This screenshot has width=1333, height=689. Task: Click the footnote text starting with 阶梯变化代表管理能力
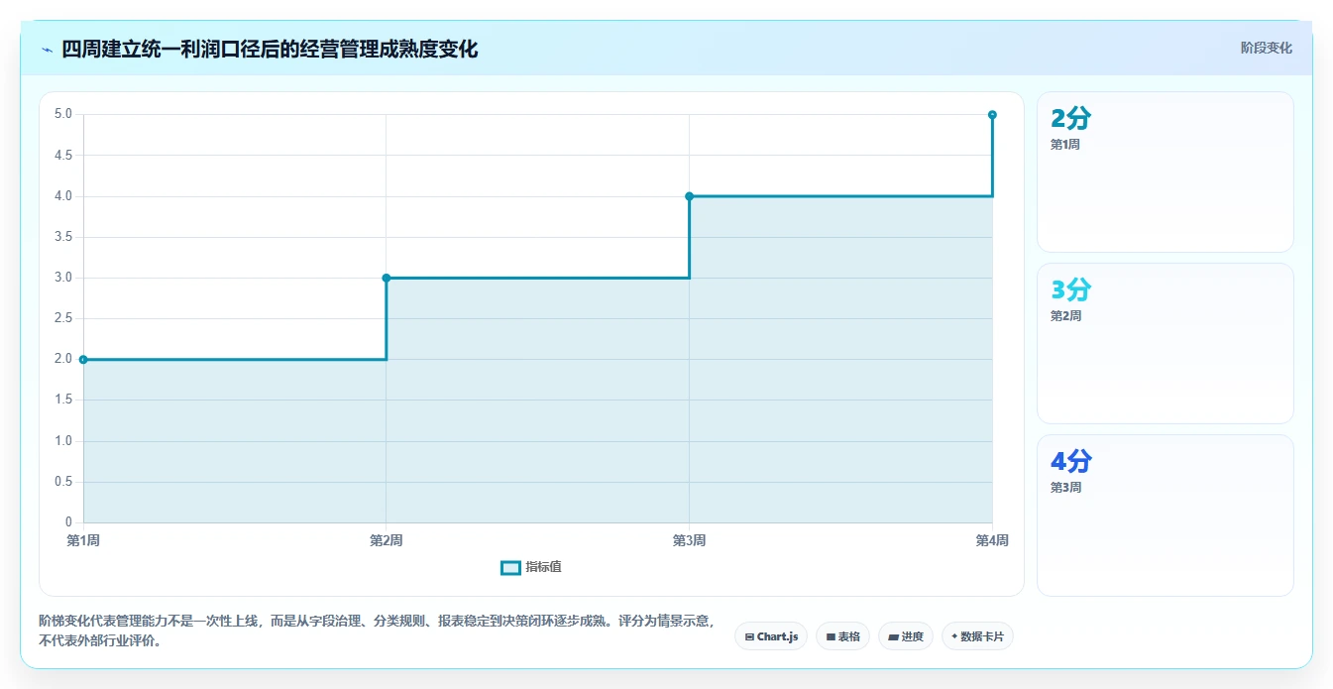377,631
